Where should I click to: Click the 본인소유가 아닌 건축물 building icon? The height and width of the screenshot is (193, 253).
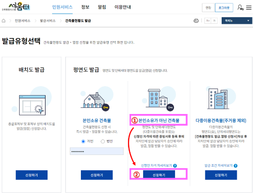click(159, 100)
